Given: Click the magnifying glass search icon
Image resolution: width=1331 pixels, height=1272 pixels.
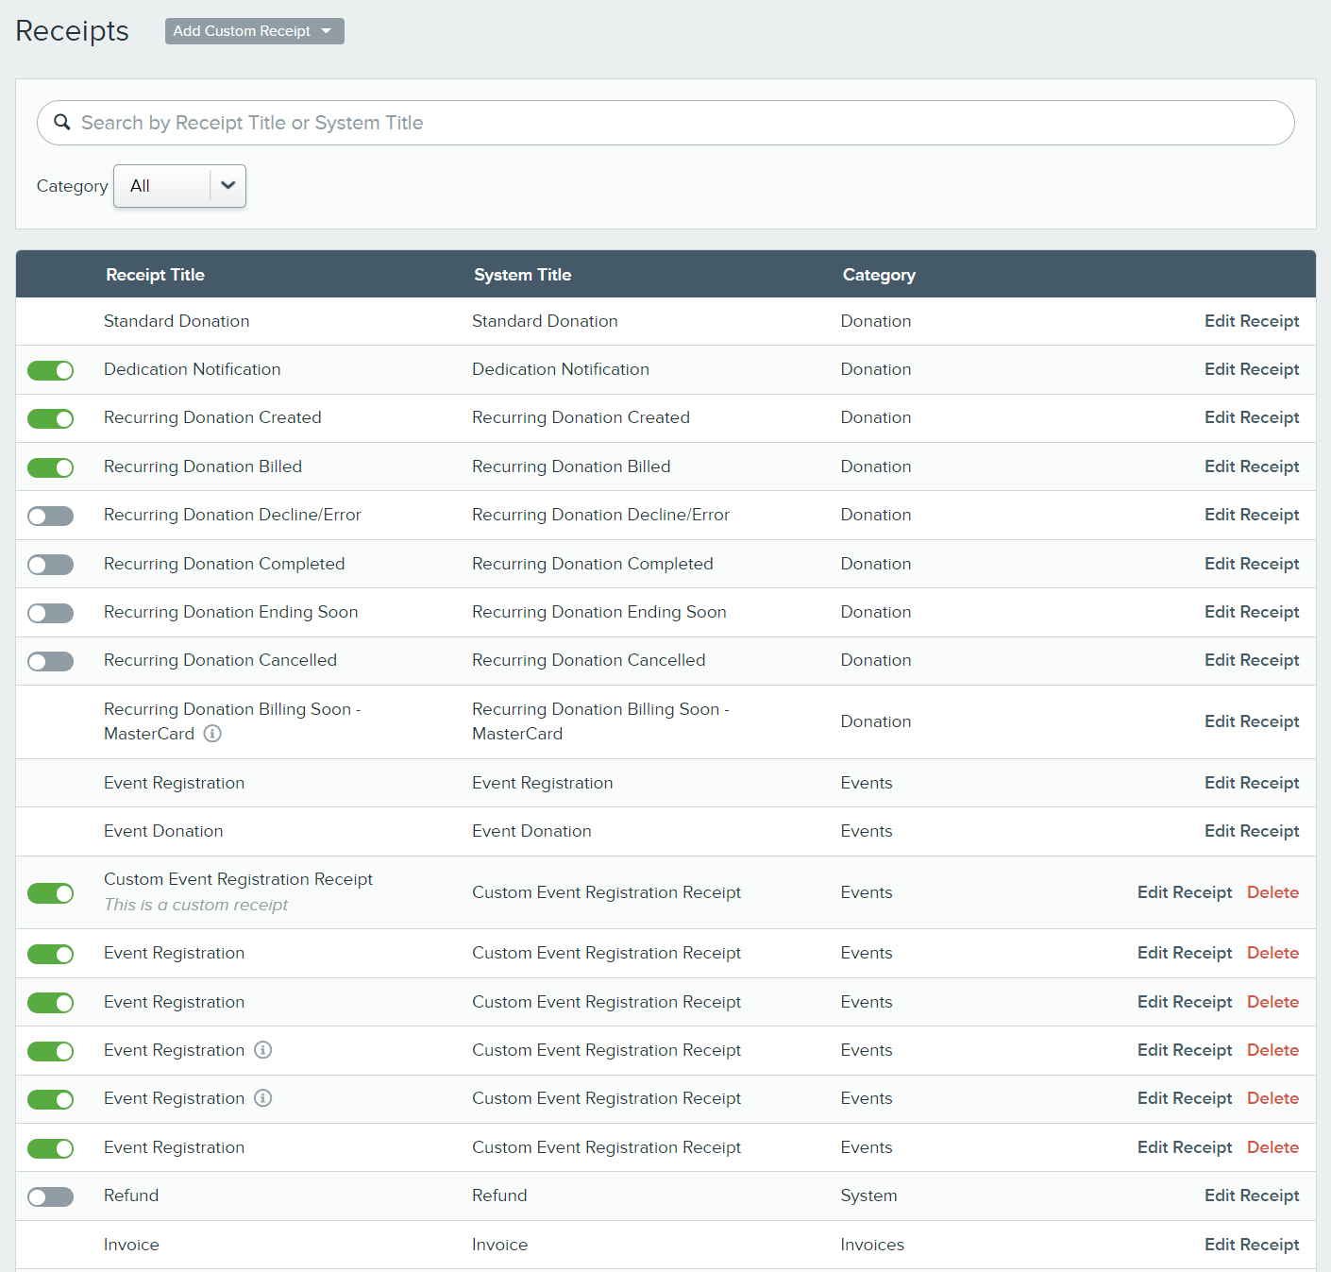Looking at the screenshot, I should 62,122.
